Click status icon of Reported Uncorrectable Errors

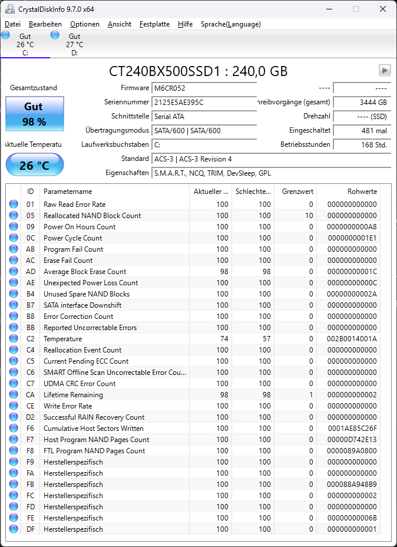click(14, 327)
